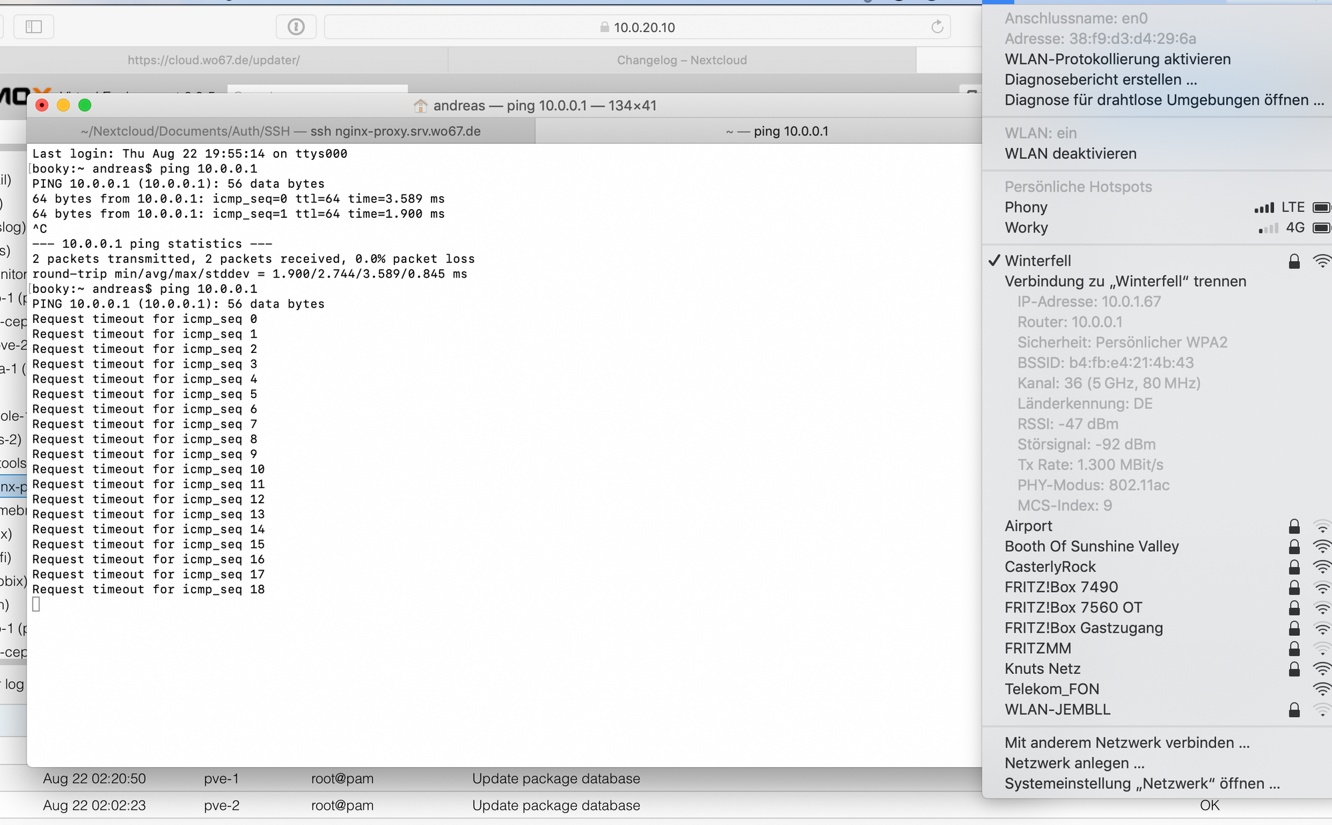The image size is (1332, 825).
Task: Reload the page with the refresh icon
Action: [x=937, y=27]
